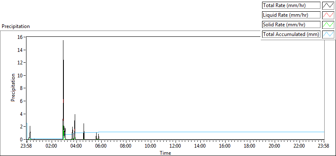Click the Total Rate black line icon
Image resolution: width=336 pixels, height=156 pixels.
[328, 5]
